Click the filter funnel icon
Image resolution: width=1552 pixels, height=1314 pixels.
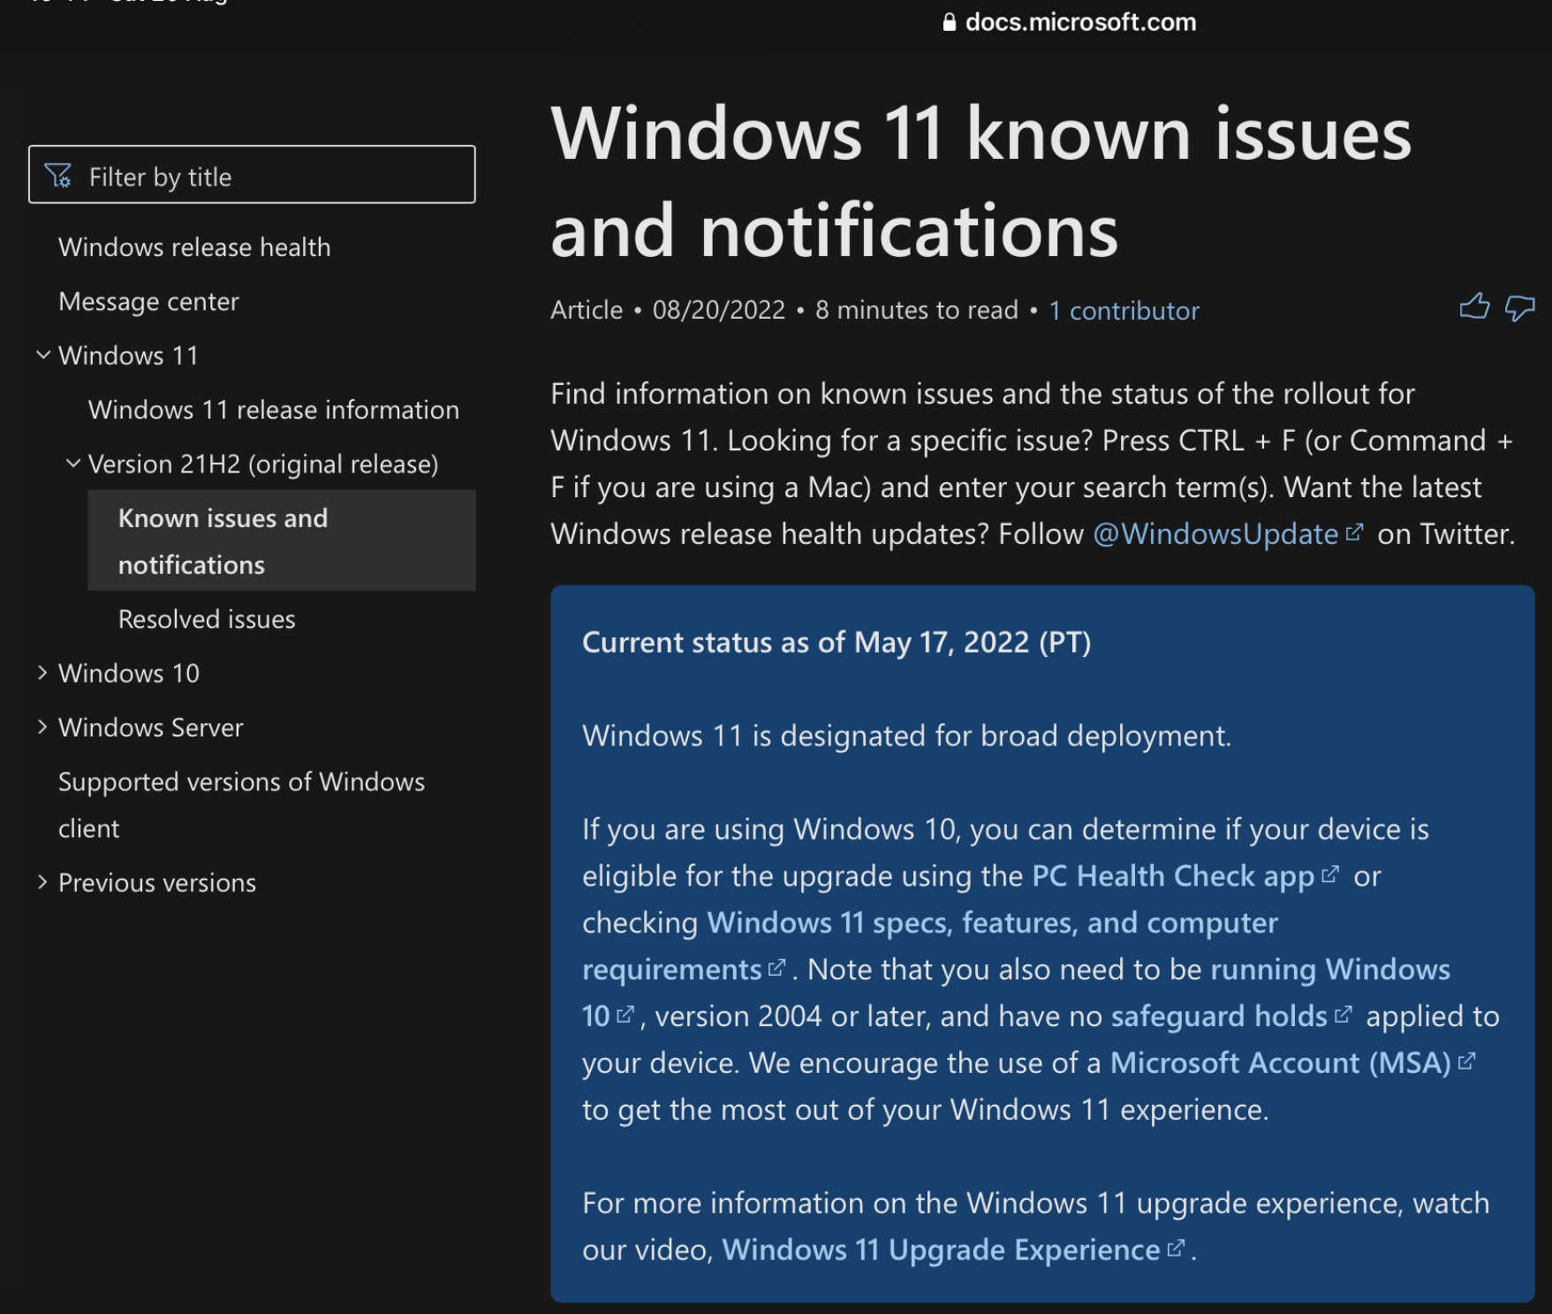57,176
